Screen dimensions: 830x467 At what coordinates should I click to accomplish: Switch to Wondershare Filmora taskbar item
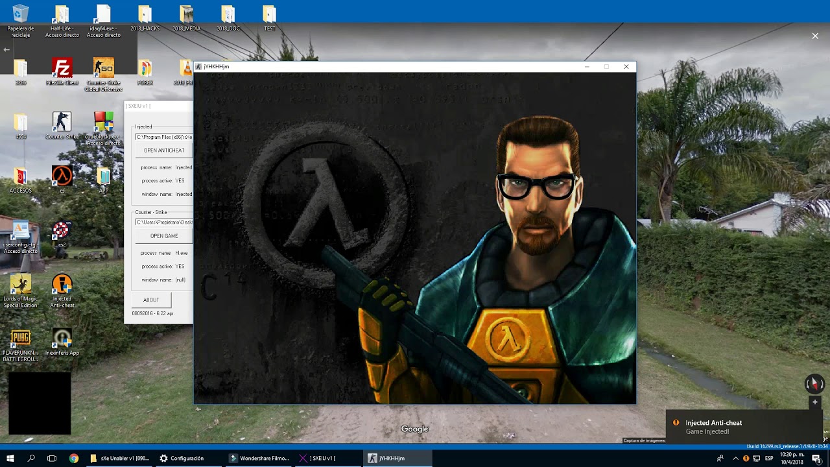click(x=259, y=459)
